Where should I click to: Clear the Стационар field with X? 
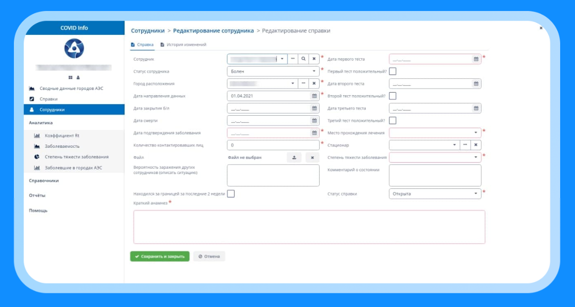476,145
